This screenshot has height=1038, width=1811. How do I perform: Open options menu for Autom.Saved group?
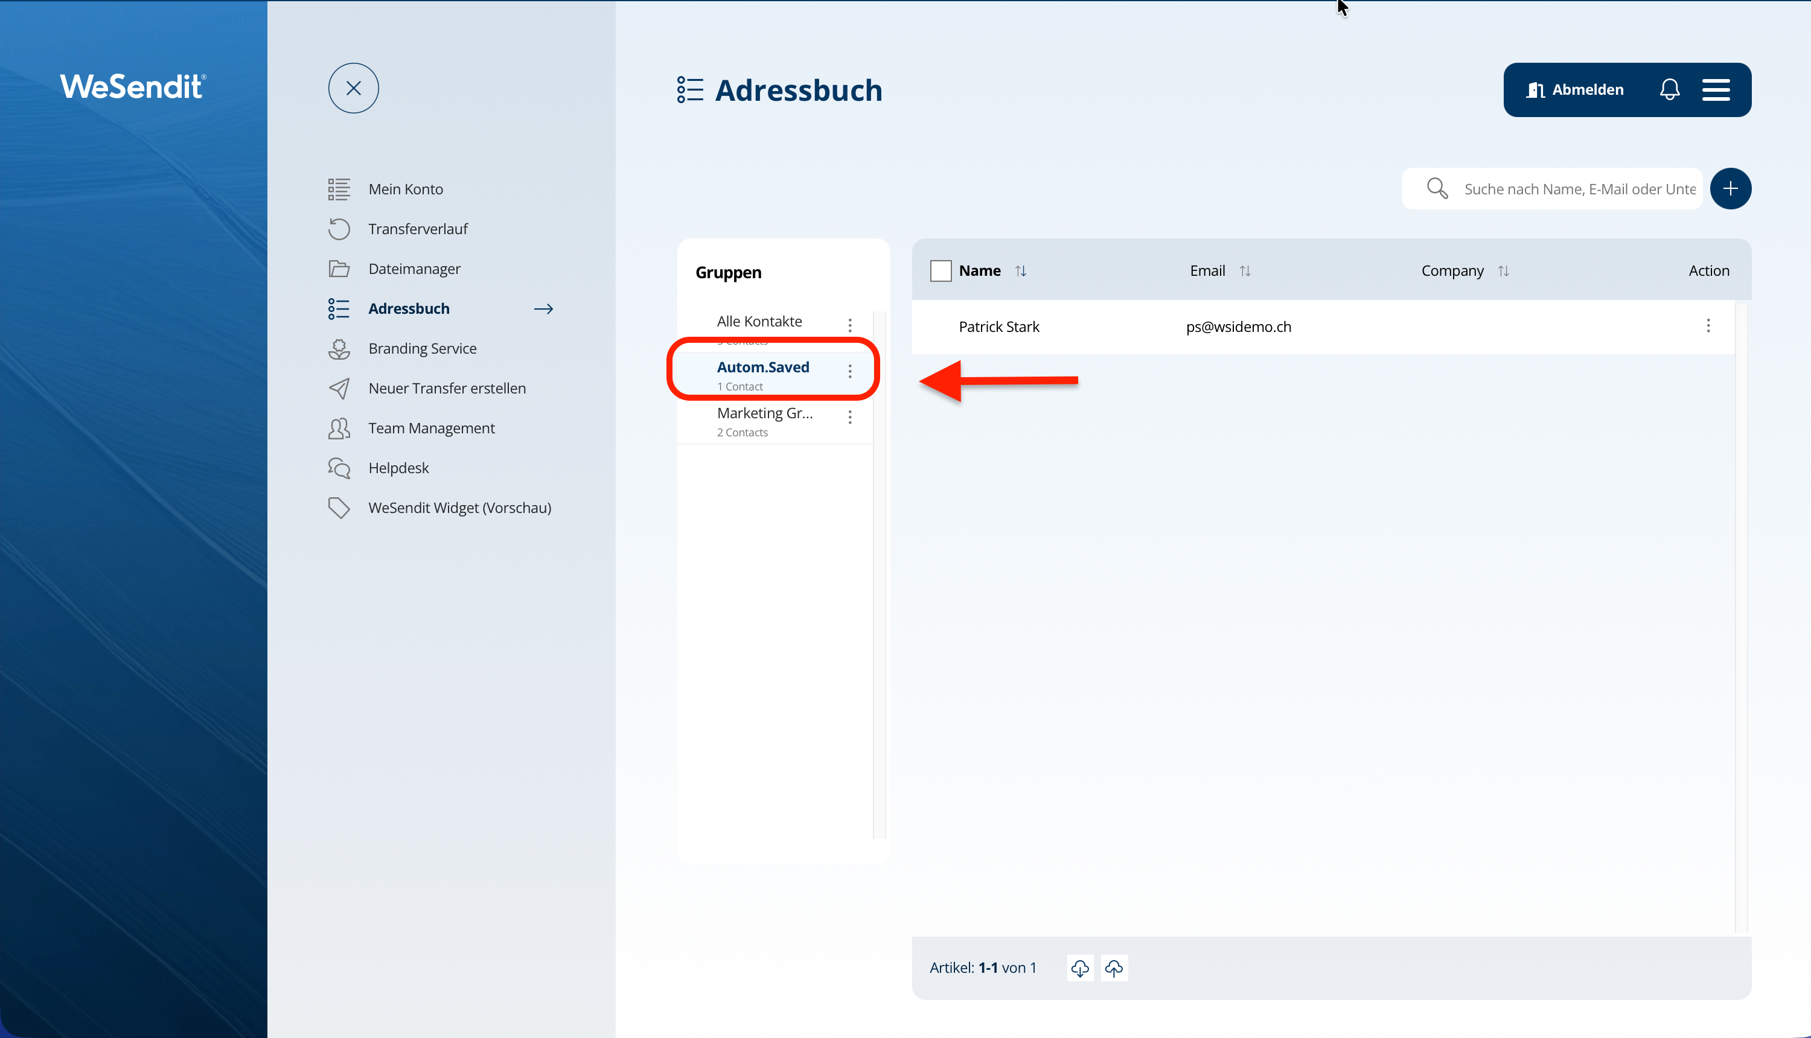point(849,371)
